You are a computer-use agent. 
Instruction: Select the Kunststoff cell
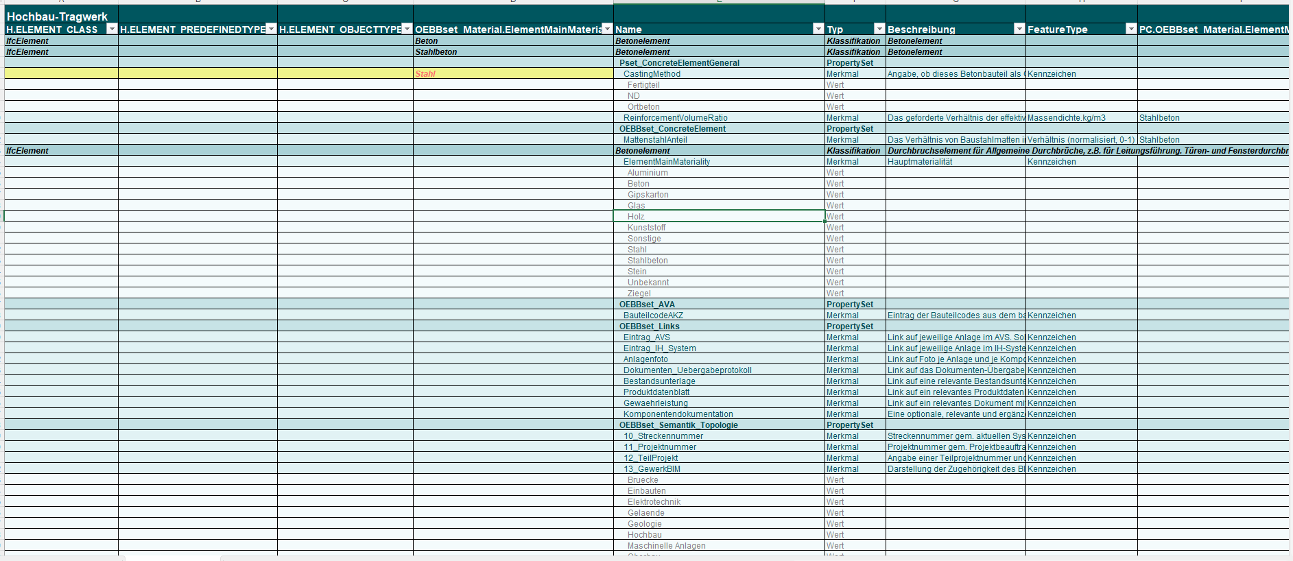[x=719, y=228]
